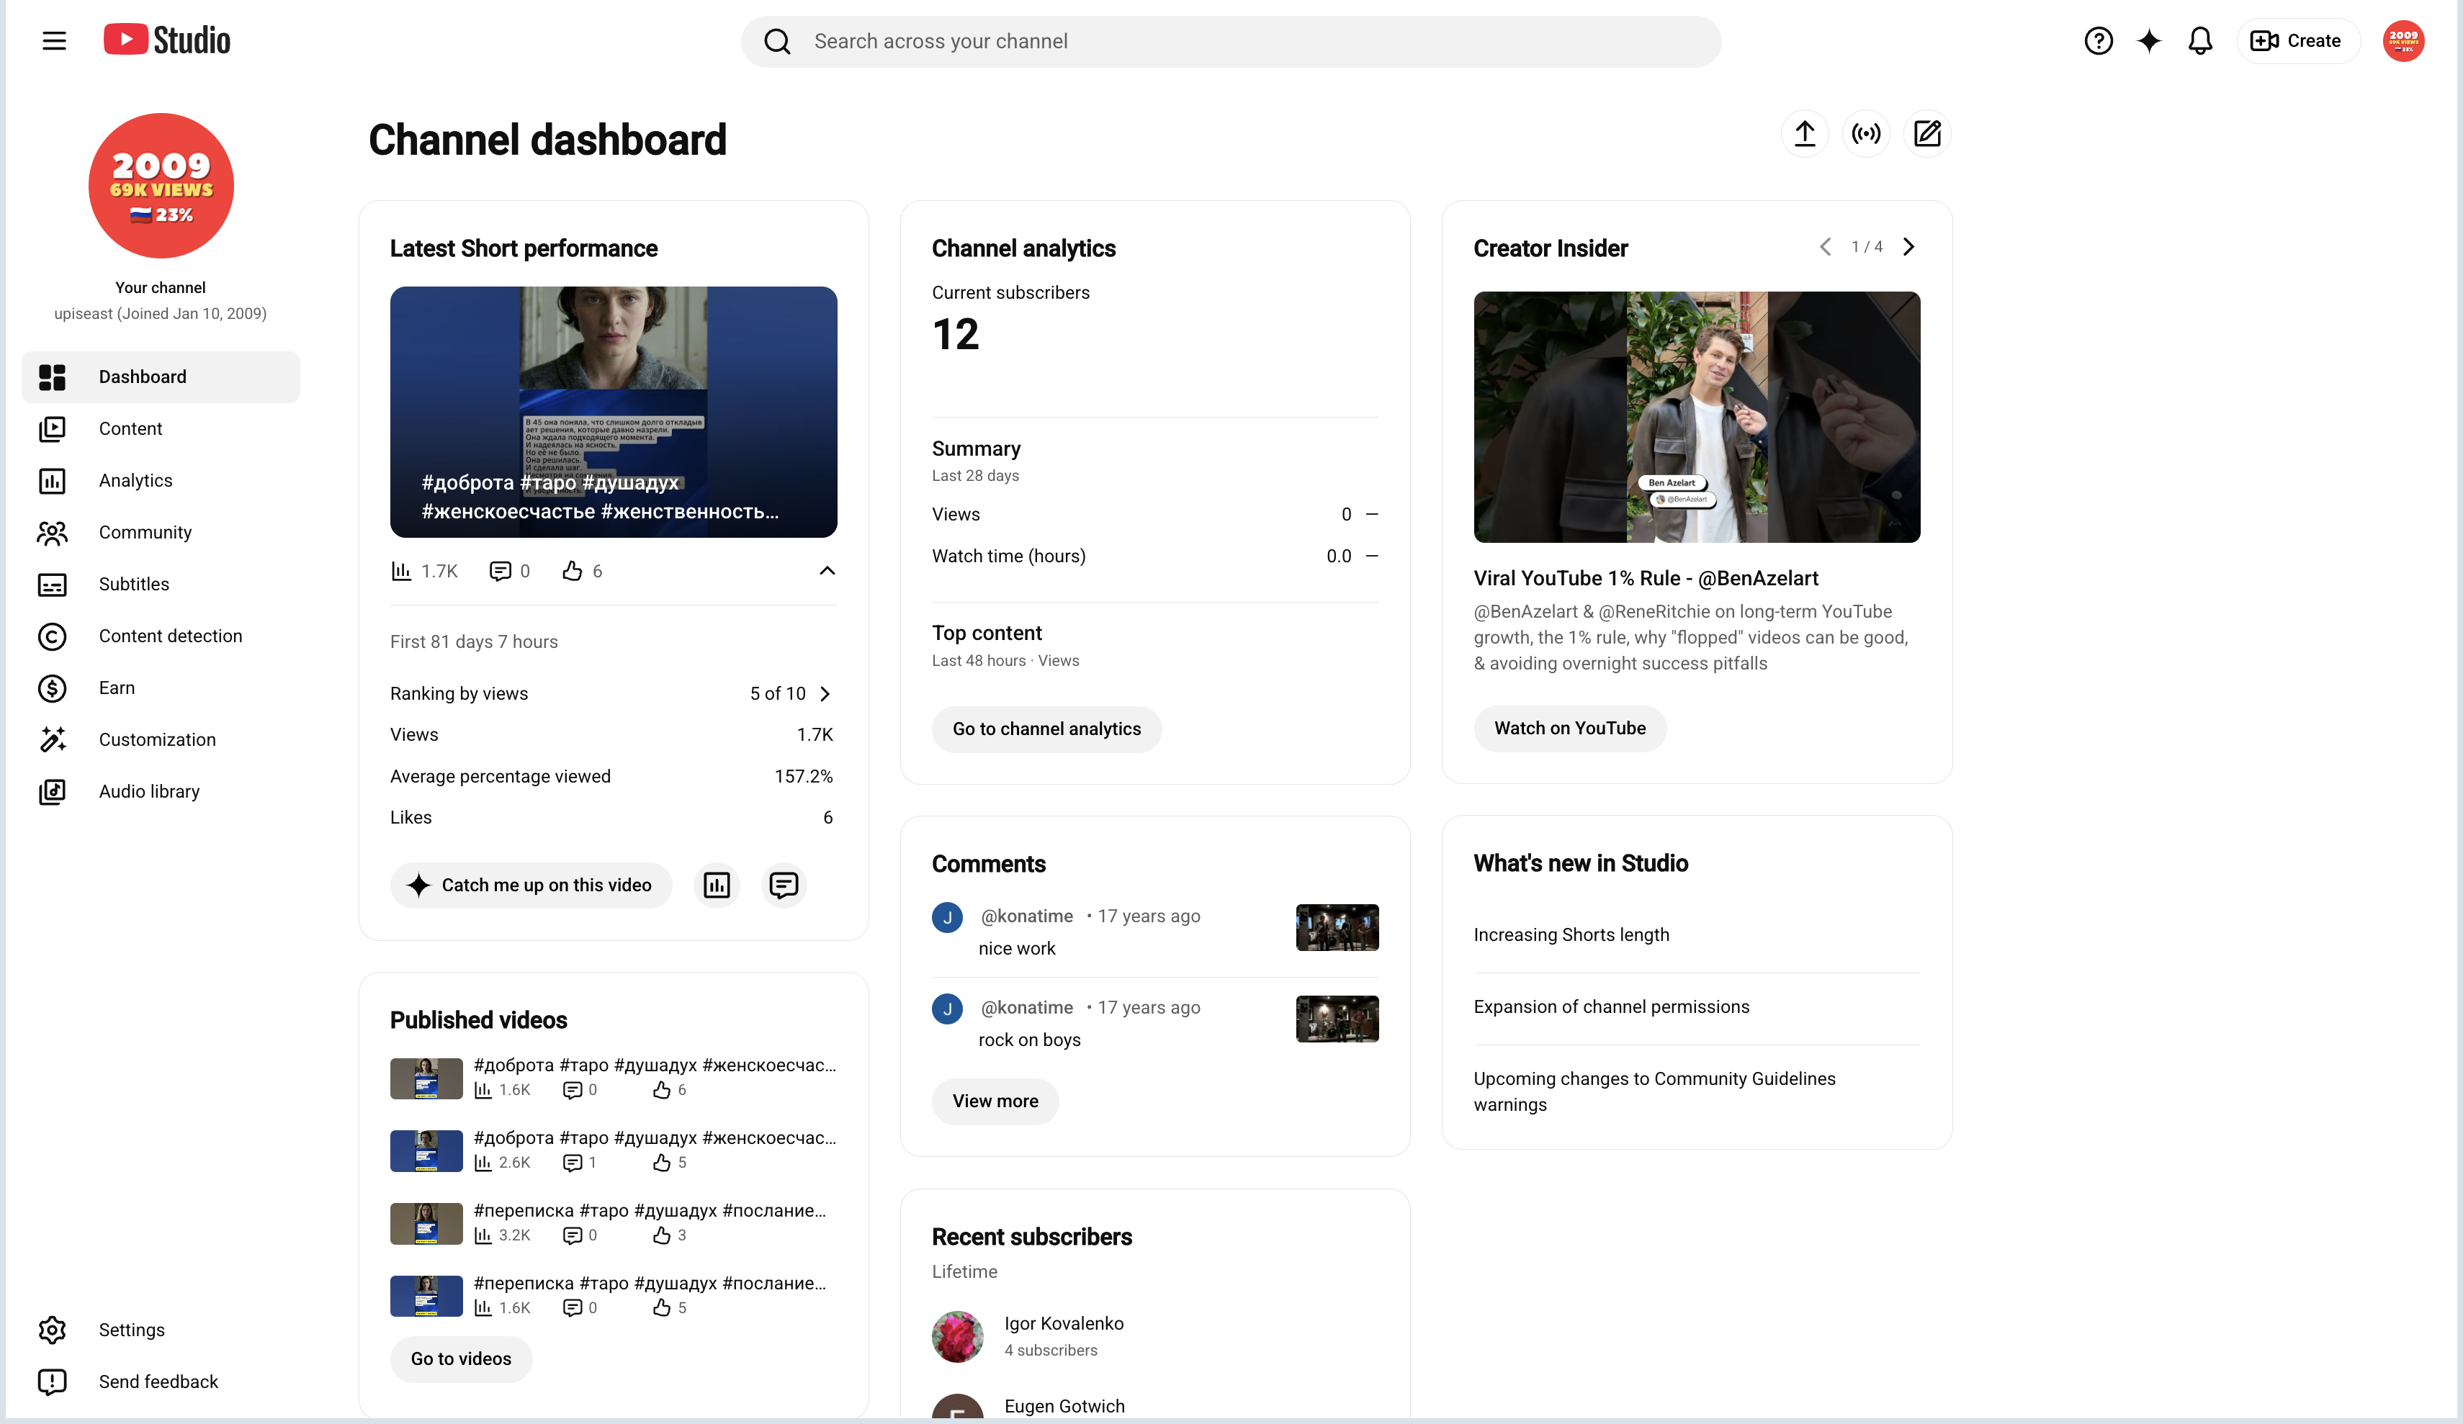Open Igor Kovalenko subscriber entry
Viewport: 2463px width, 1424px height.
point(1154,1336)
